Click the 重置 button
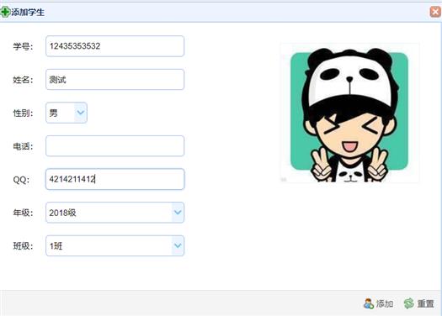 [419, 303]
